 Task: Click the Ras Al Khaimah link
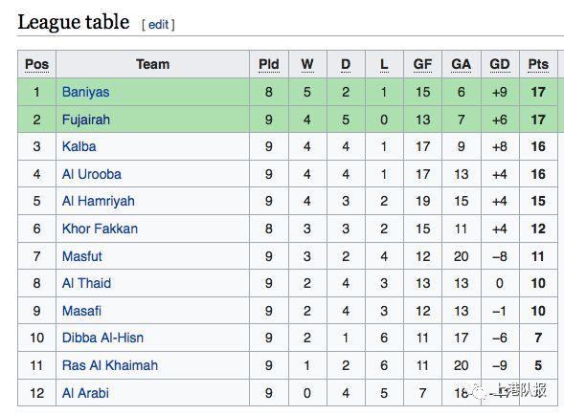pyautogui.click(x=110, y=365)
